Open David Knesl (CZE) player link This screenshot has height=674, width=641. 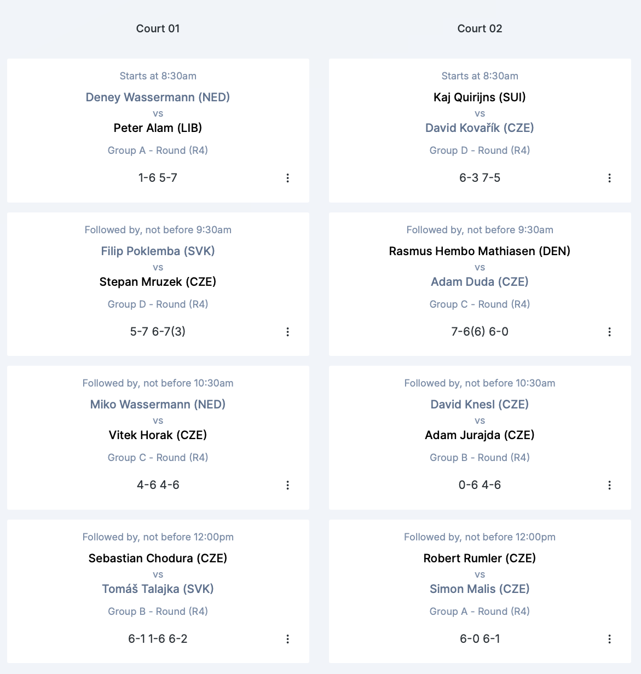pyautogui.click(x=480, y=405)
